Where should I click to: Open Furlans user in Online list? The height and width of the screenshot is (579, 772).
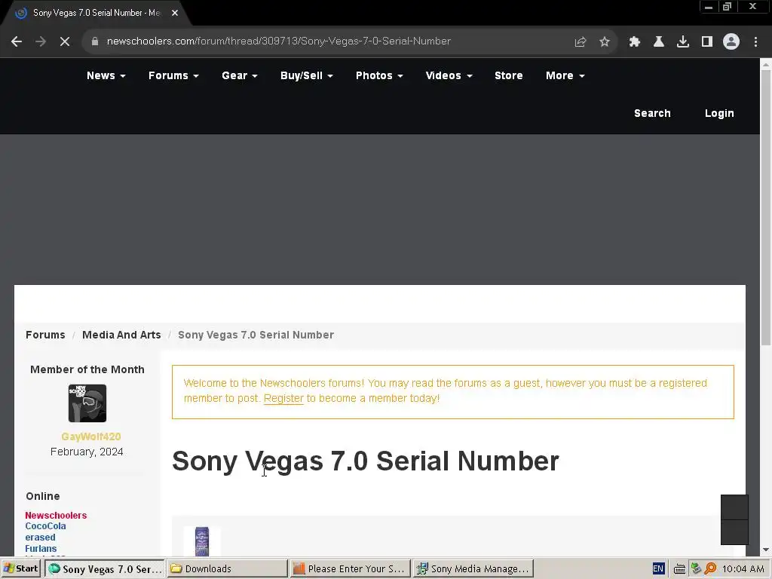point(41,549)
